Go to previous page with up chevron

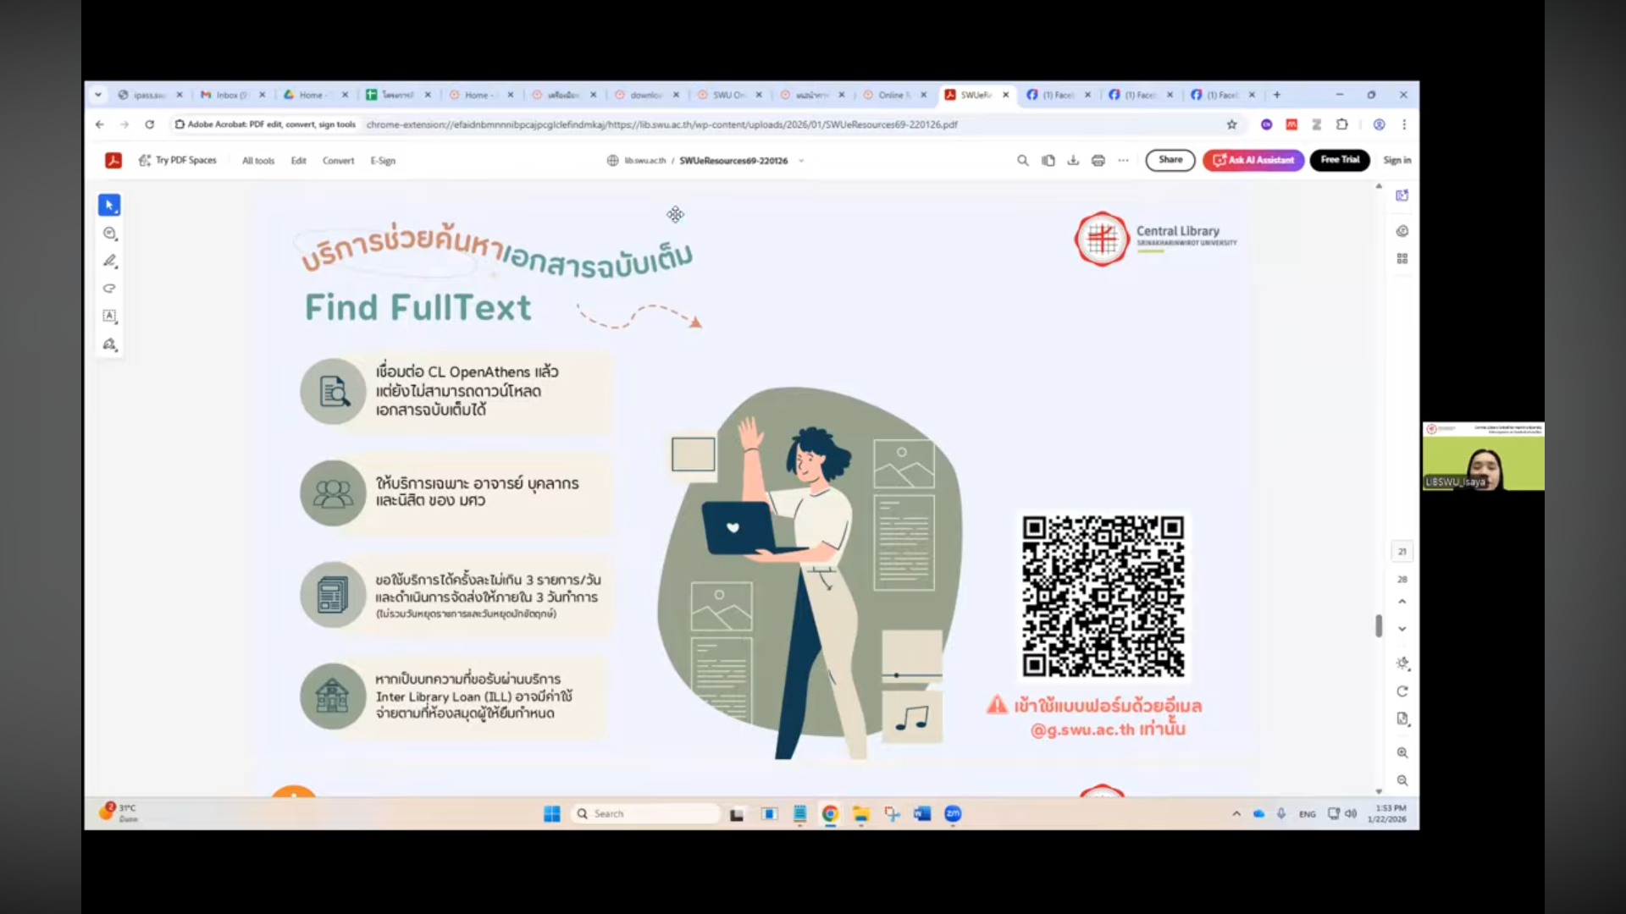[x=1402, y=602]
